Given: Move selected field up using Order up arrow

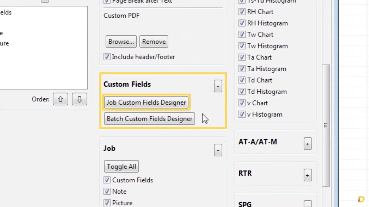Looking at the screenshot, I should [60, 99].
